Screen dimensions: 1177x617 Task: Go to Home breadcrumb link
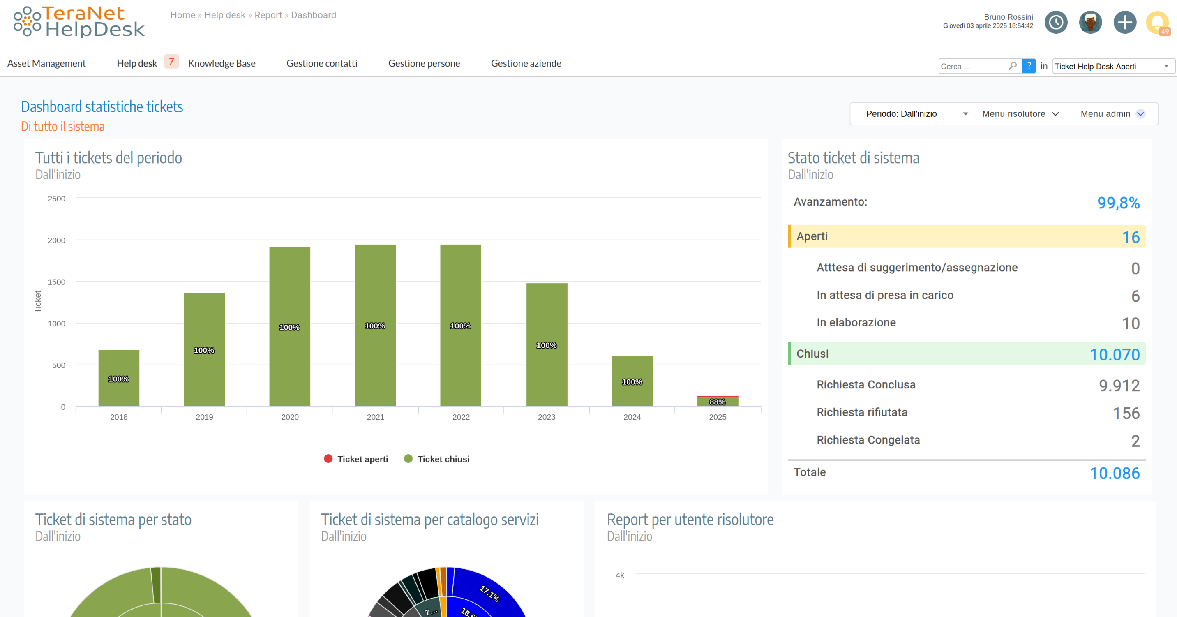pyautogui.click(x=183, y=15)
